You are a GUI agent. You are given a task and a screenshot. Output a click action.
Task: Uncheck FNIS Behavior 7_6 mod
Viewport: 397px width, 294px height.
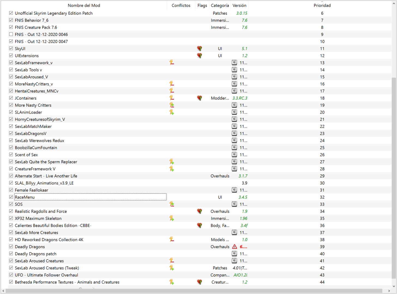(x=11, y=20)
